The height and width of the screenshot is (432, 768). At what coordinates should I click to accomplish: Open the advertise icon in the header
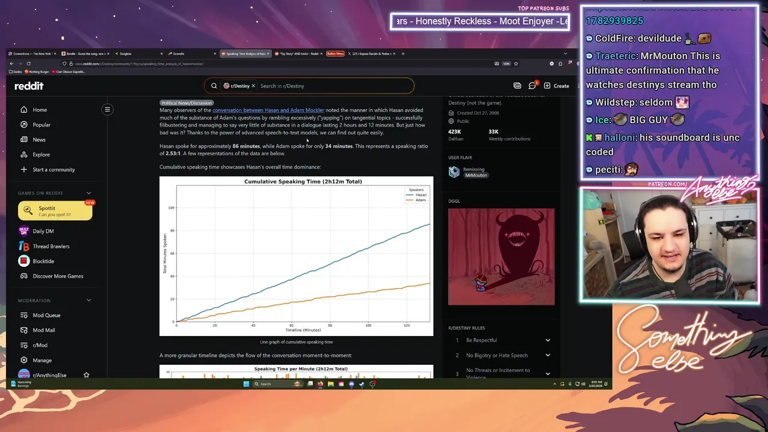click(517, 86)
